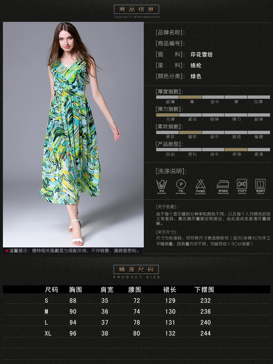273x364 pixels.
Task: Select the highlighted 薄 thickness segment
Action: point(190,97)
